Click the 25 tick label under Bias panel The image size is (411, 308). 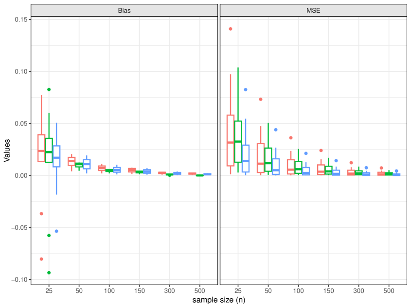49,291
